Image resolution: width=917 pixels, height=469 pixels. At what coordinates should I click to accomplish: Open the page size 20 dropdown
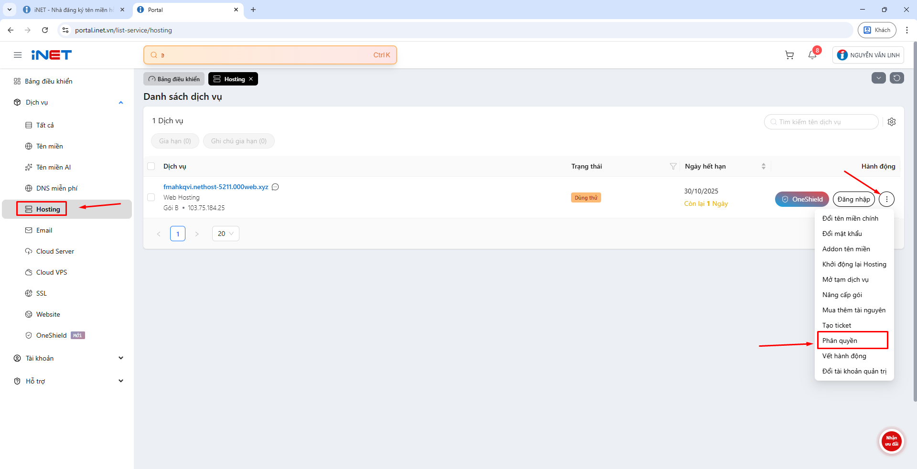(226, 234)
